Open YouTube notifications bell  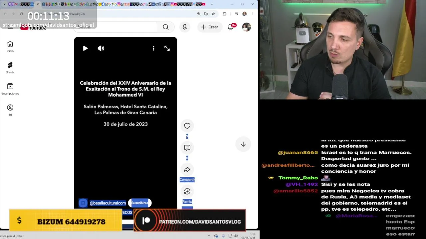(231, 27)
